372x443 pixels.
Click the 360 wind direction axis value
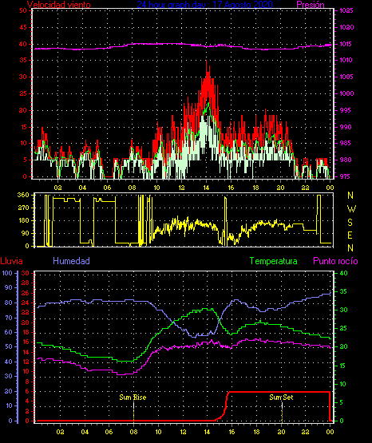[23, 195]
